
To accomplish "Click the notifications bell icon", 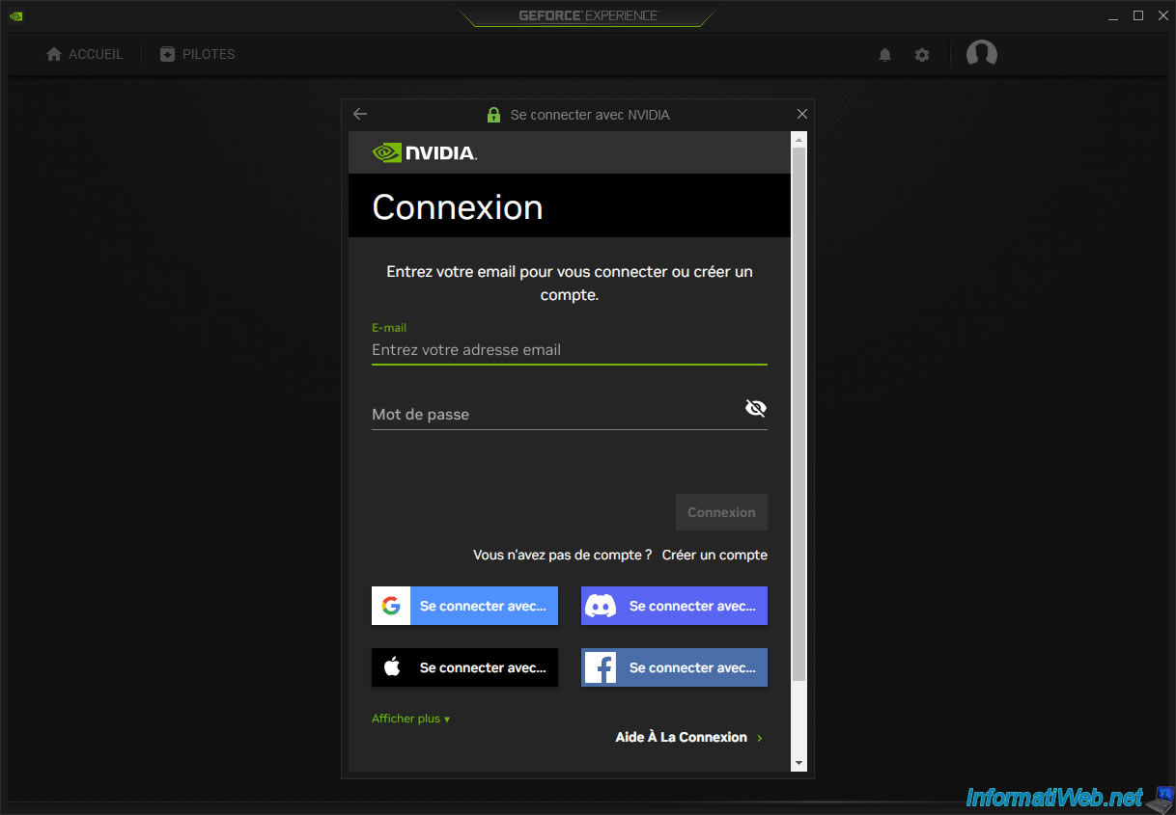I will (x=884, y=55).
